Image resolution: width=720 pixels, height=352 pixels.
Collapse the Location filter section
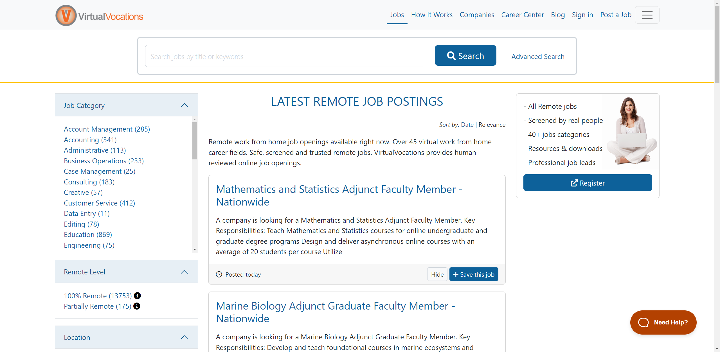tap(184, 337)
